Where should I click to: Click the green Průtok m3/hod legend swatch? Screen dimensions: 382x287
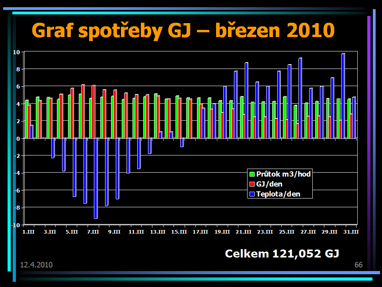(x=252, y=174)
